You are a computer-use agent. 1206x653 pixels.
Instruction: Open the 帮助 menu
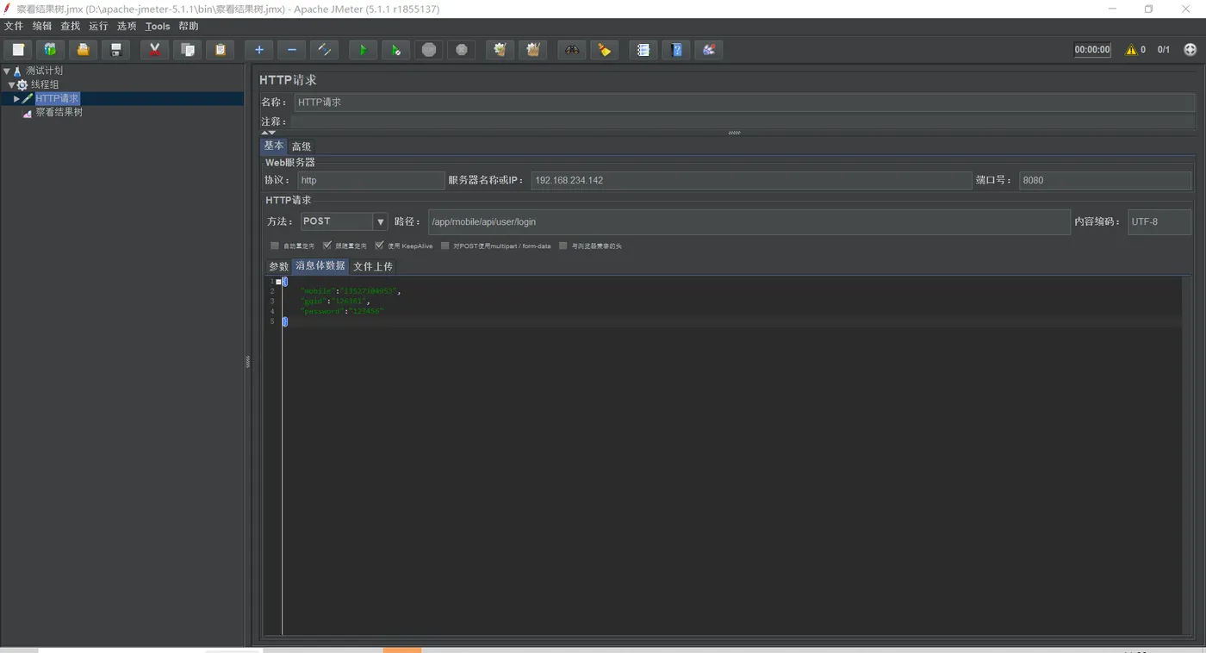[189, 26]
